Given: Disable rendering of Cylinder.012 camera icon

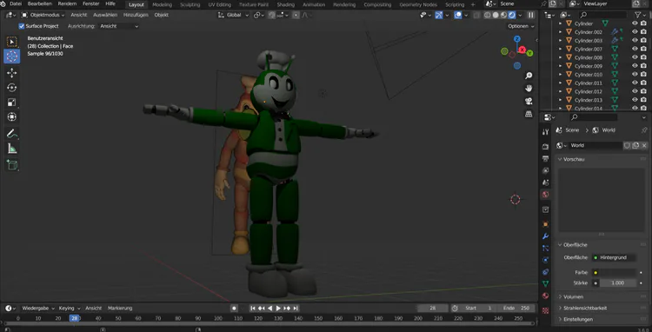Looking at the screenshot, I should tap(643, 91).
